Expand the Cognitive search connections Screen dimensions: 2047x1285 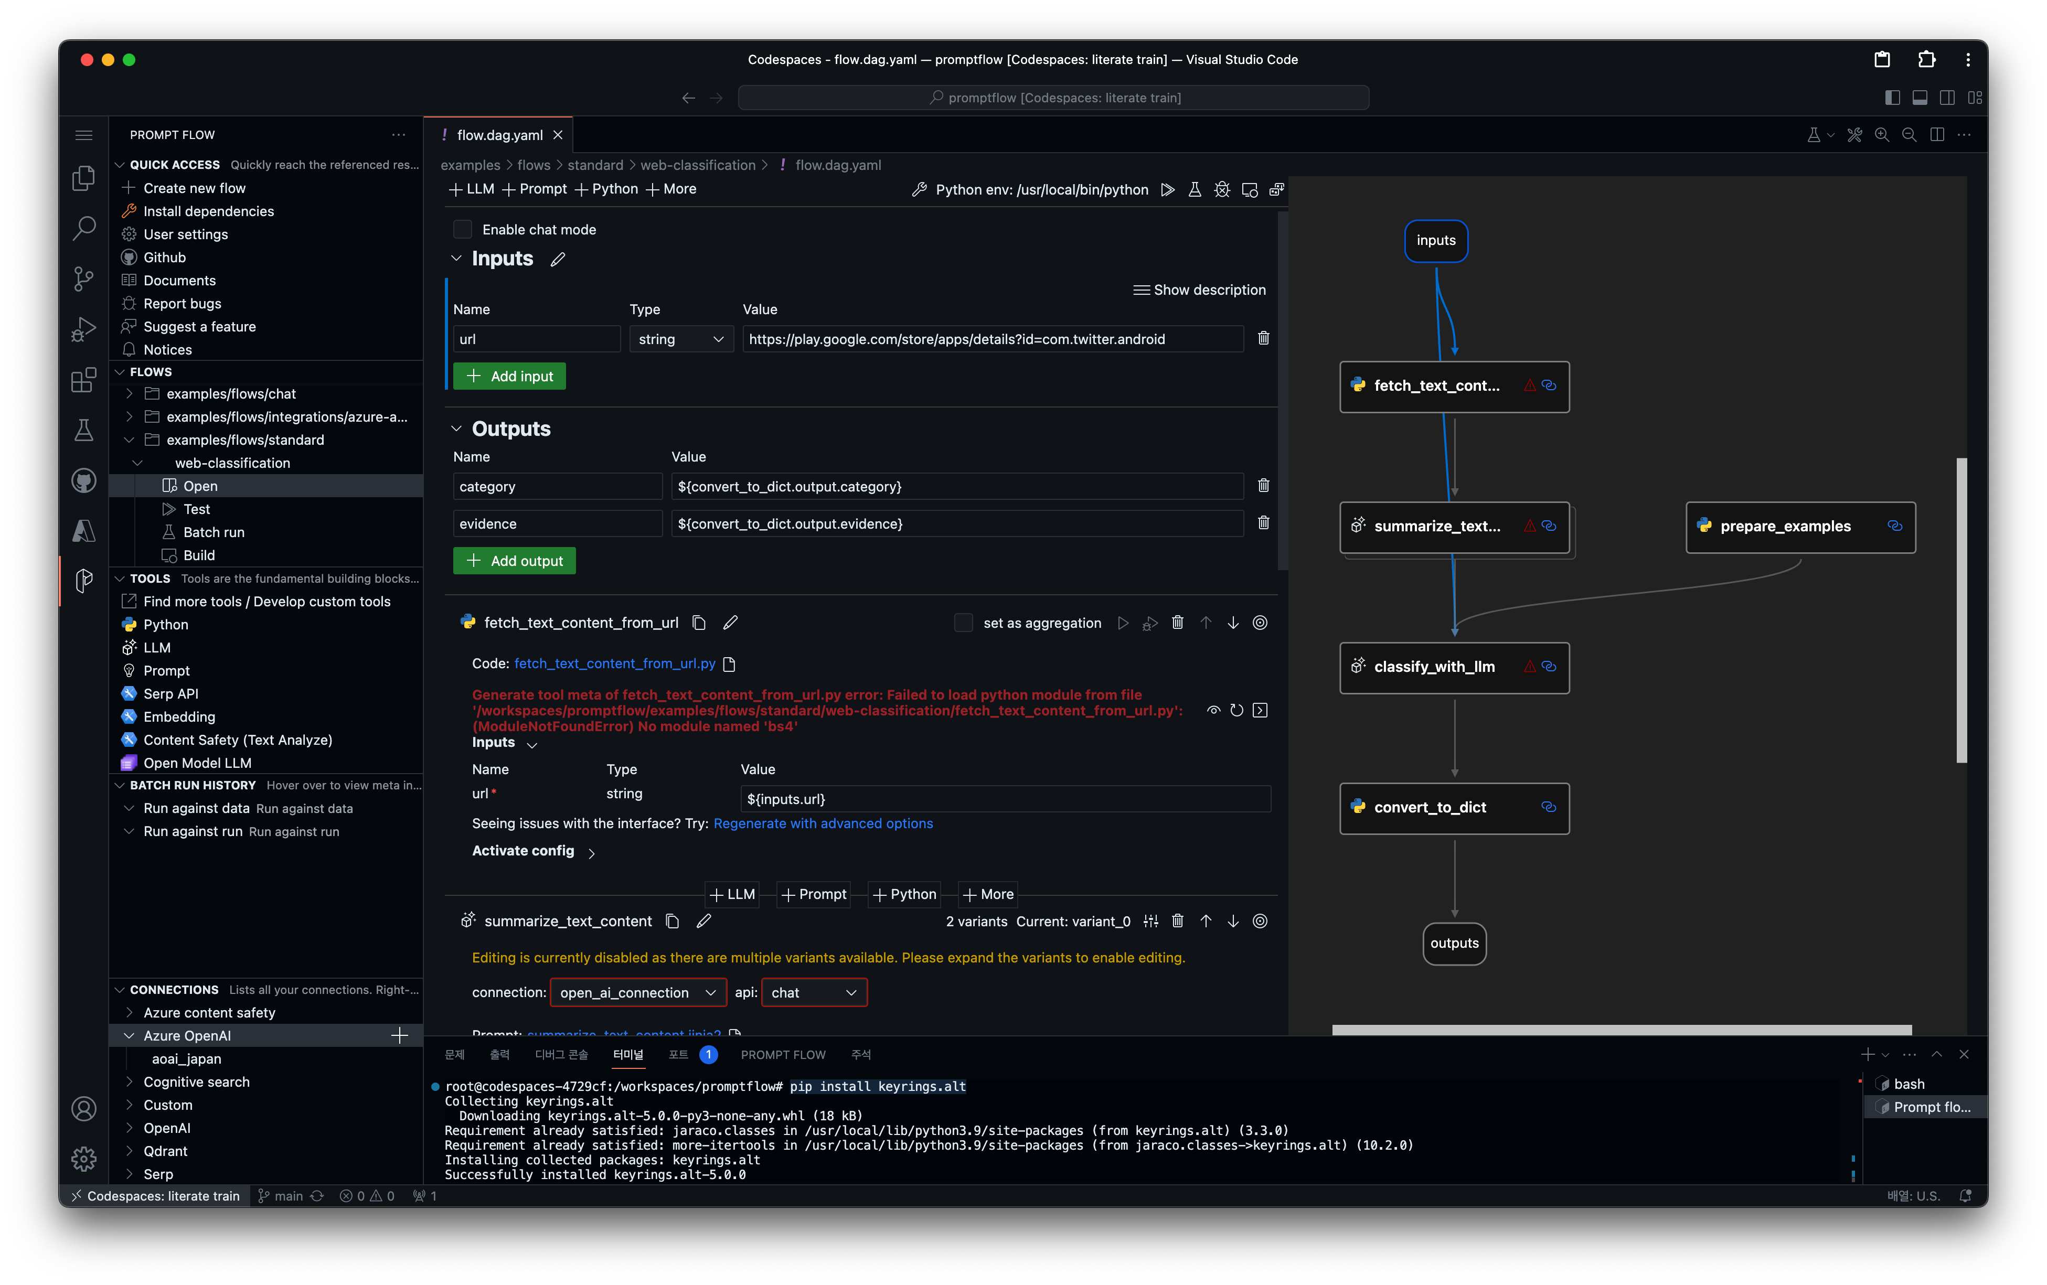pyautogui.click(x=129, y=1082)
